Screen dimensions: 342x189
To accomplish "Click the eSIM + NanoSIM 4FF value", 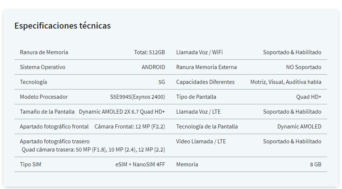I will click(140, 164).
